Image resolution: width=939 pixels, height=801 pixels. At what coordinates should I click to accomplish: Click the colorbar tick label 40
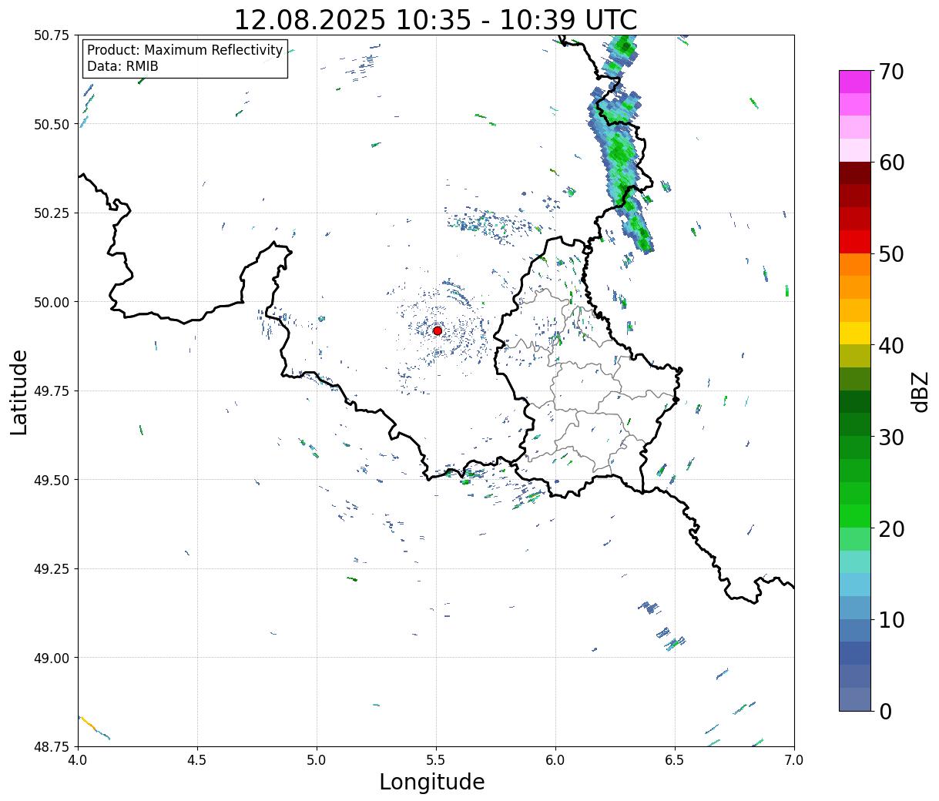[891, 346]
